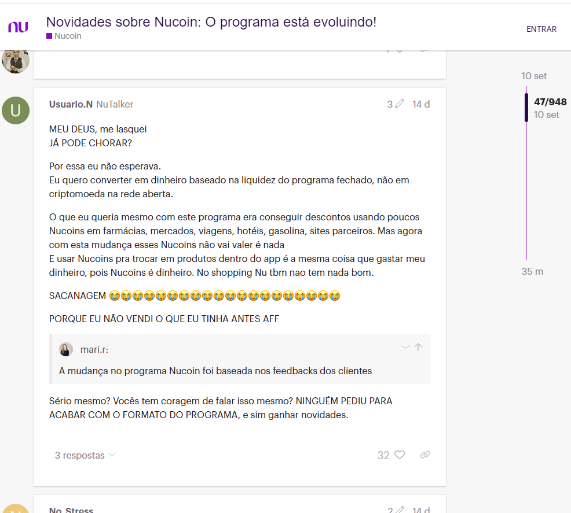Open Usuario.N's green avatar
Image resolution: width=571 pixels, height=513 pixels.
16,110
